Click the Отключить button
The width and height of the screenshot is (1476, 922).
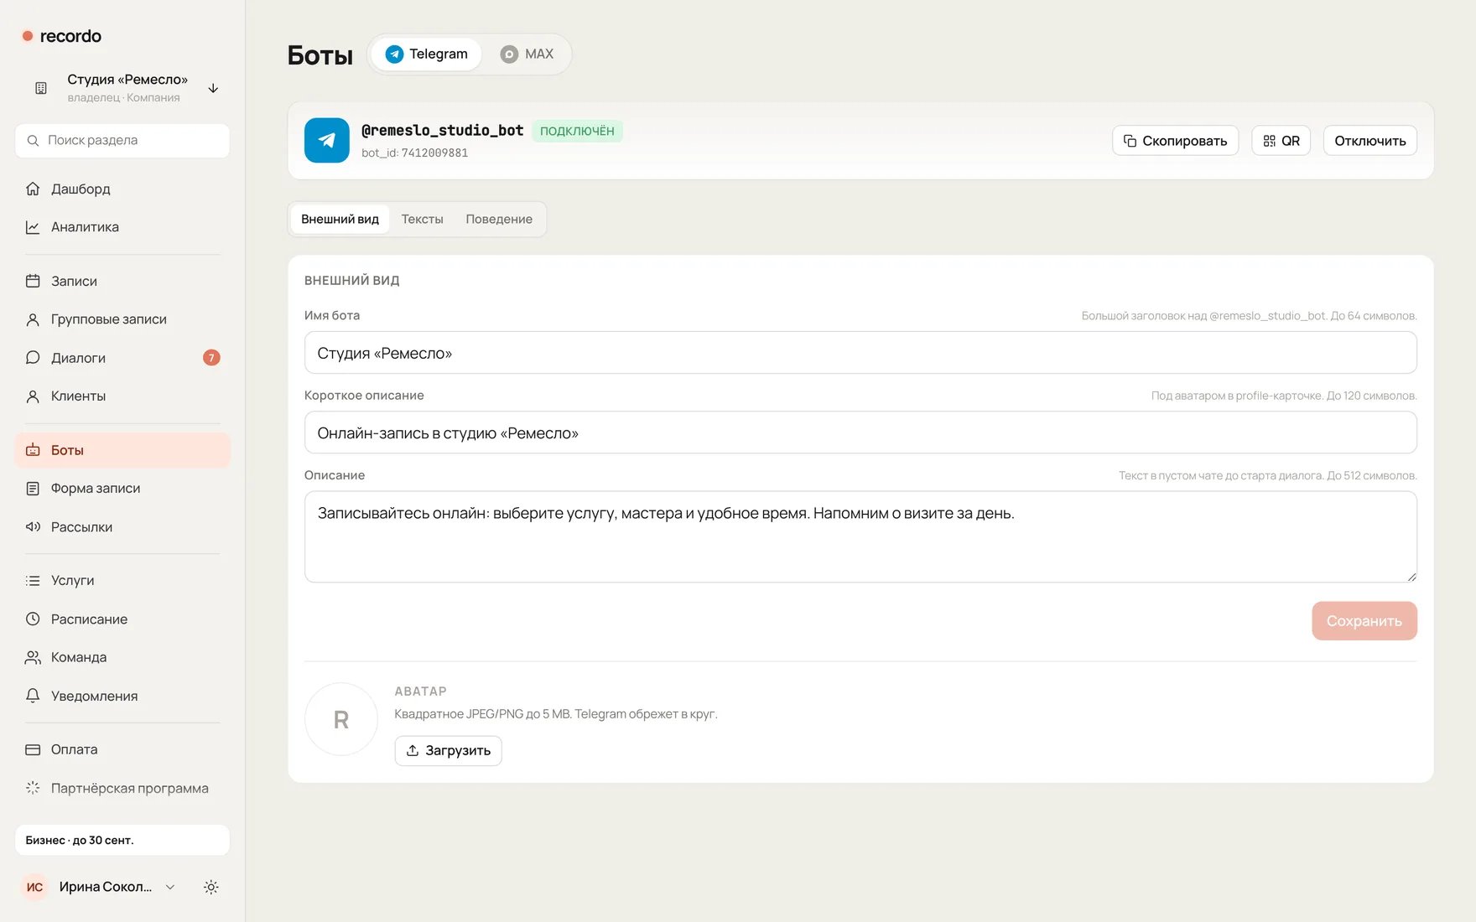[x=1370, y=141]
